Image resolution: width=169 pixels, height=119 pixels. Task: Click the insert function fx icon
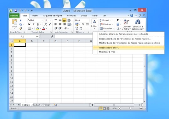click(x=52, y=36)
